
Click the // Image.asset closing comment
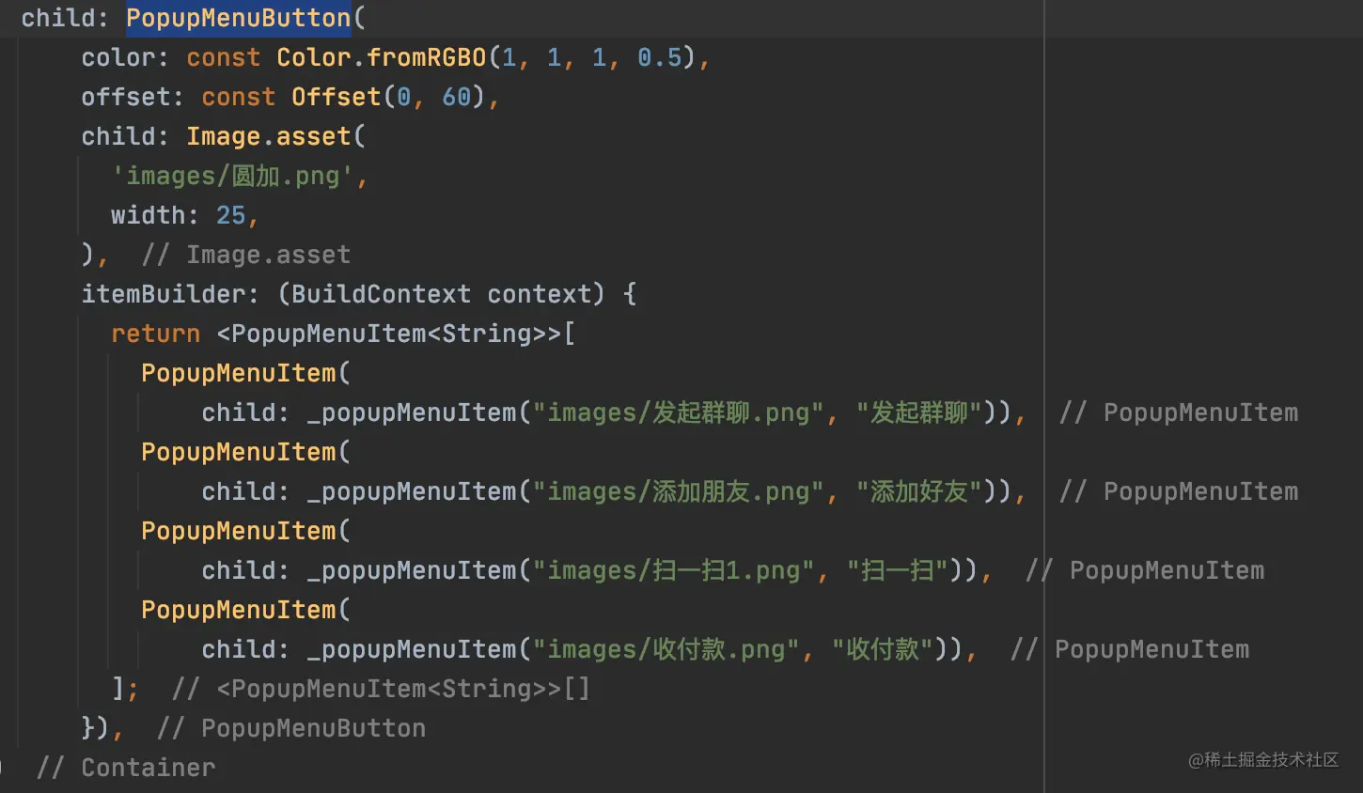coord(245,255)
